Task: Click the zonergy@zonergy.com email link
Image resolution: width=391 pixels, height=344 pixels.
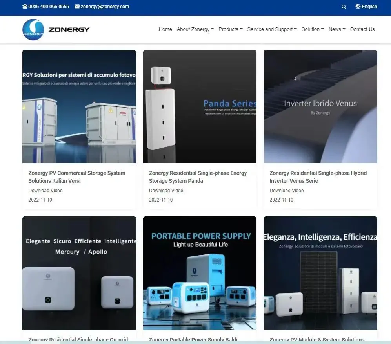Action: pos(105,7)
